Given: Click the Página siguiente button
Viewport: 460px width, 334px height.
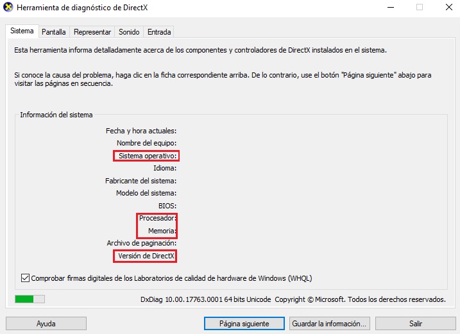Looking at the screenshot, I should [x=244, y=324].
